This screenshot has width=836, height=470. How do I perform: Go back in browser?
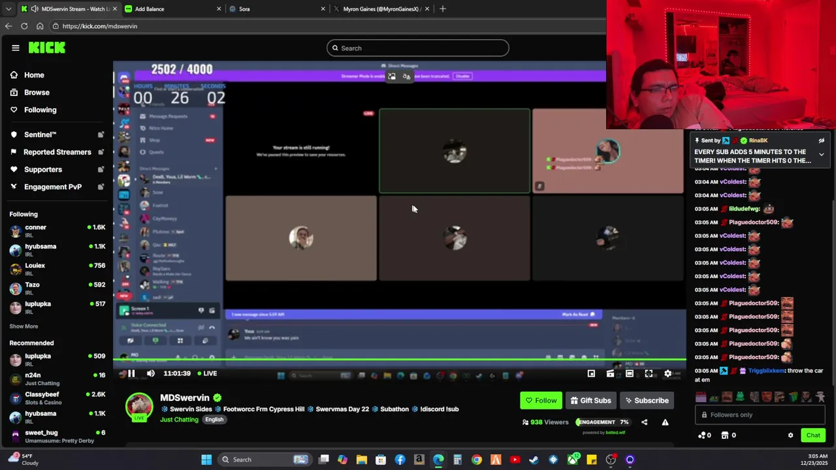tap(8, 26)
